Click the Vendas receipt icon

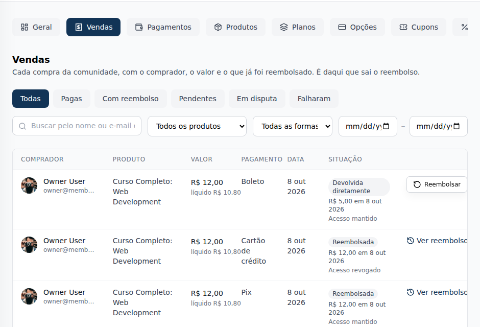click(79, 27)
